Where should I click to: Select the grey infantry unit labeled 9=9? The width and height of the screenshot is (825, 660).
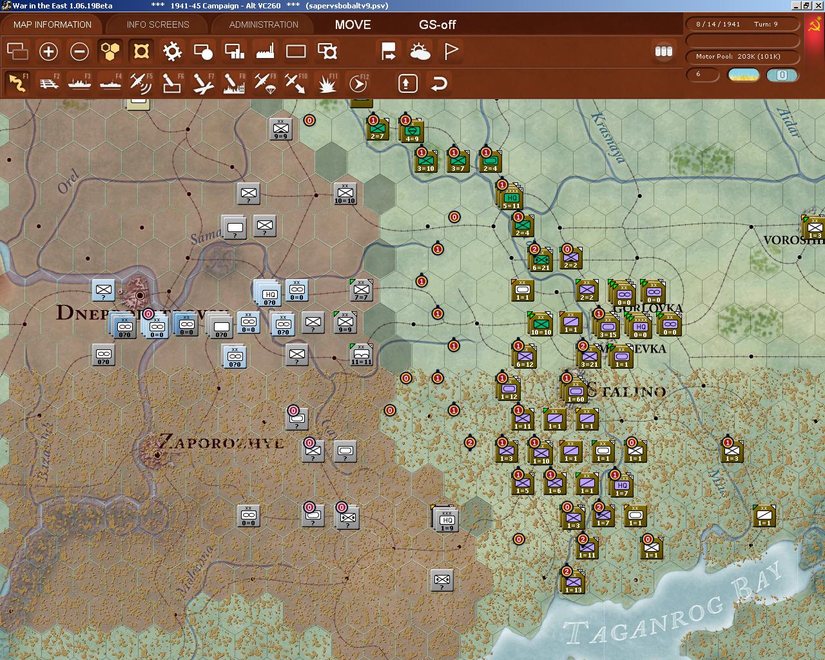click(281, 129)
